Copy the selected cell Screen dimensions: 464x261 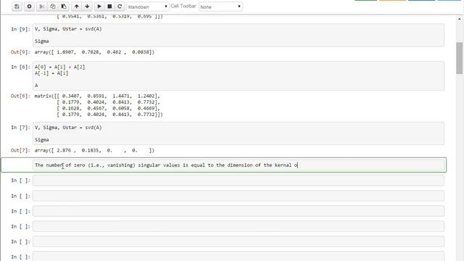pos(53,7)
